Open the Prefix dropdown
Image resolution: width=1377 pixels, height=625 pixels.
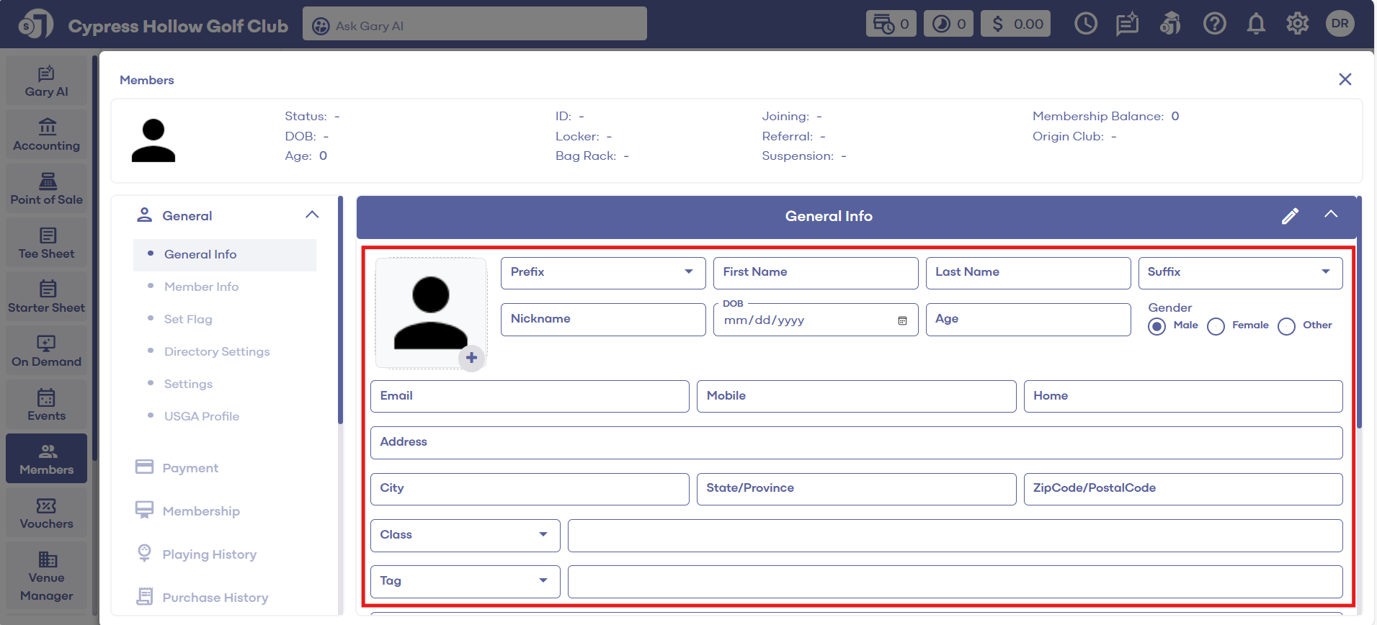point(602,273)
